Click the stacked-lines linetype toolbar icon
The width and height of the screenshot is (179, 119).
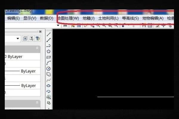tap(65, 26)
